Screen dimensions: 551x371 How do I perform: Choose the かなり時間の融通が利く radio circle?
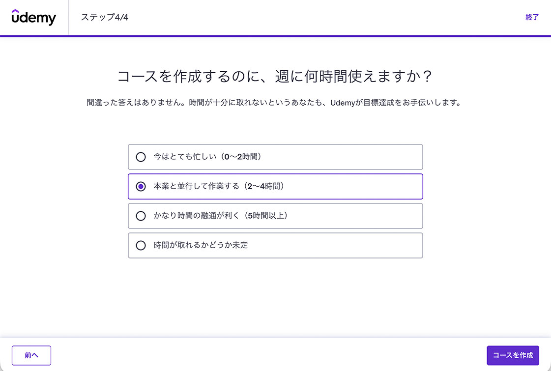(141, 216)
